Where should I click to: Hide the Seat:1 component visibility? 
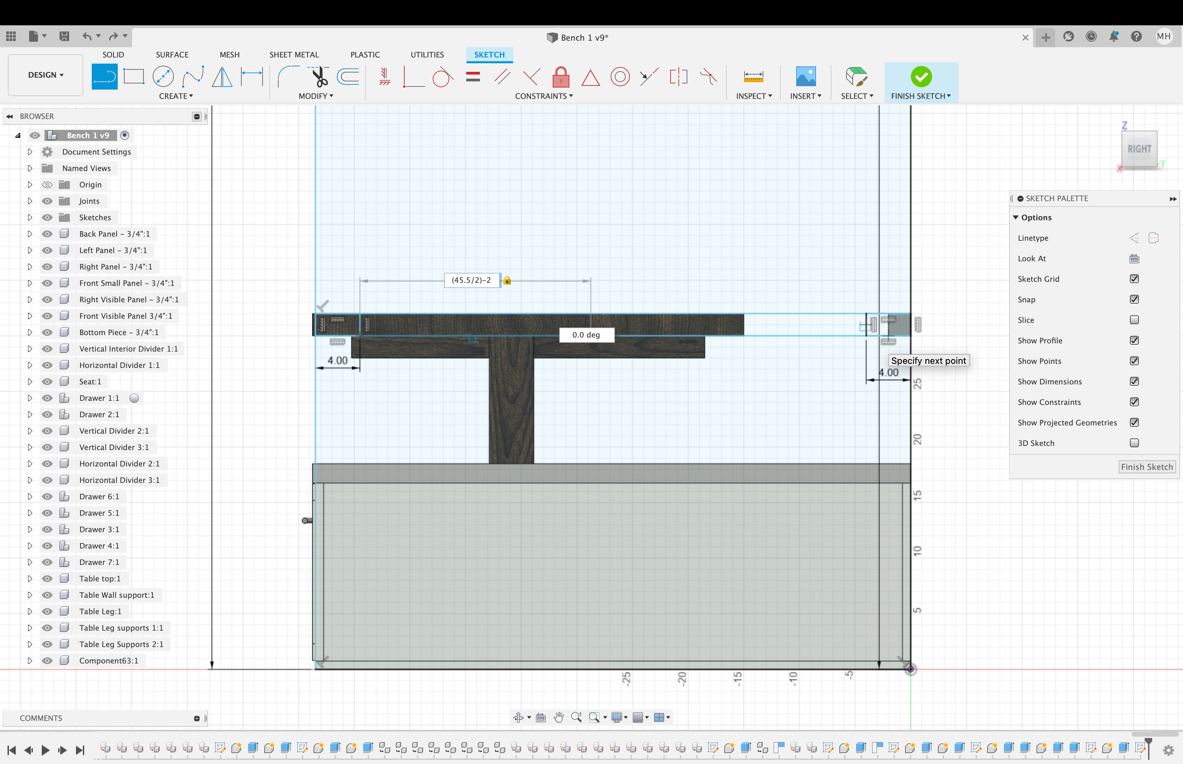(x=47, y=382)
